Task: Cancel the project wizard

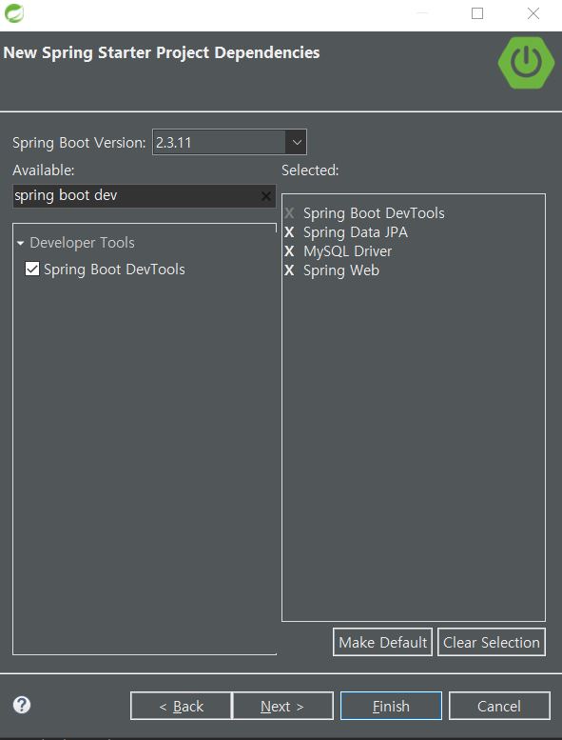Action: (x=499, y=706)
